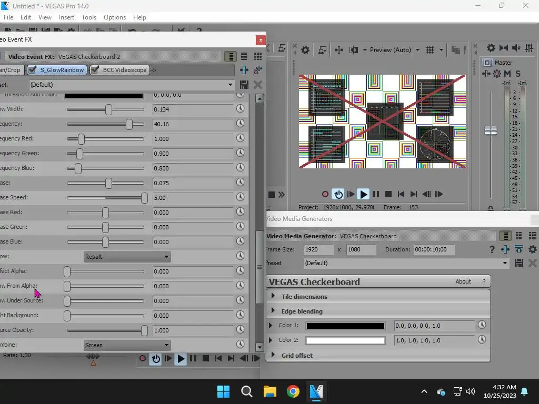Click the Color 2 white swatch
539x404 pixels.
pyautogui.click(x=345, y=340)
